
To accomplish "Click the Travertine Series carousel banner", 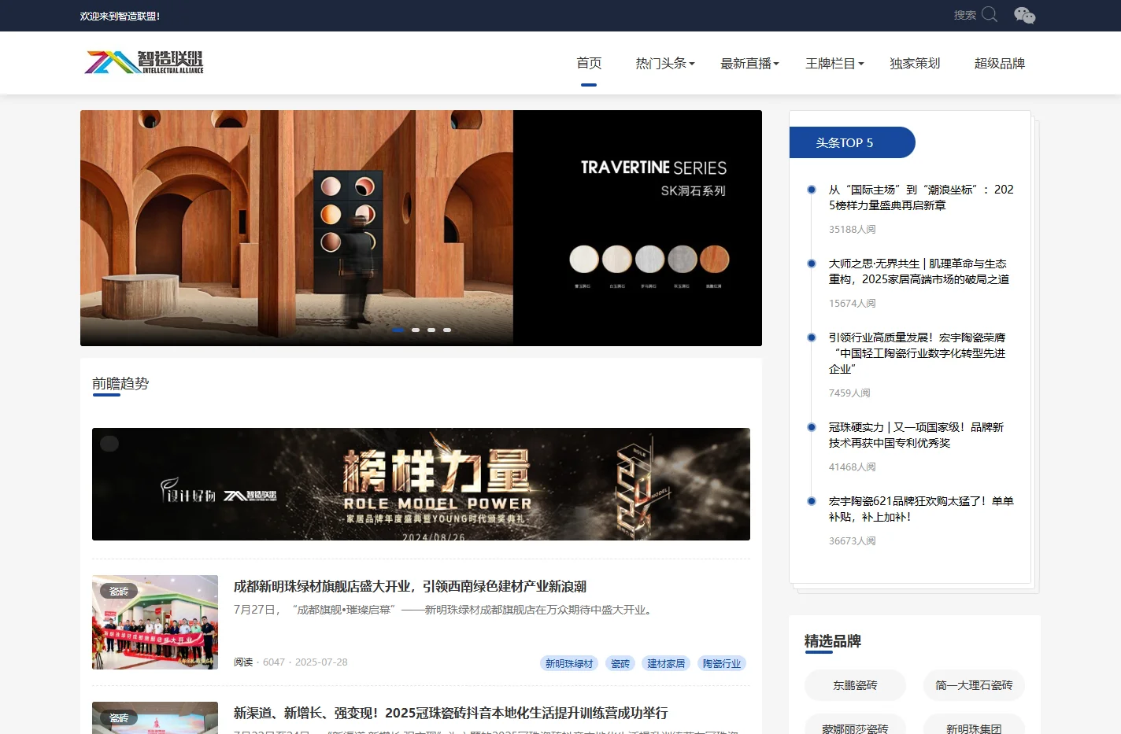I will click(421, 228).
